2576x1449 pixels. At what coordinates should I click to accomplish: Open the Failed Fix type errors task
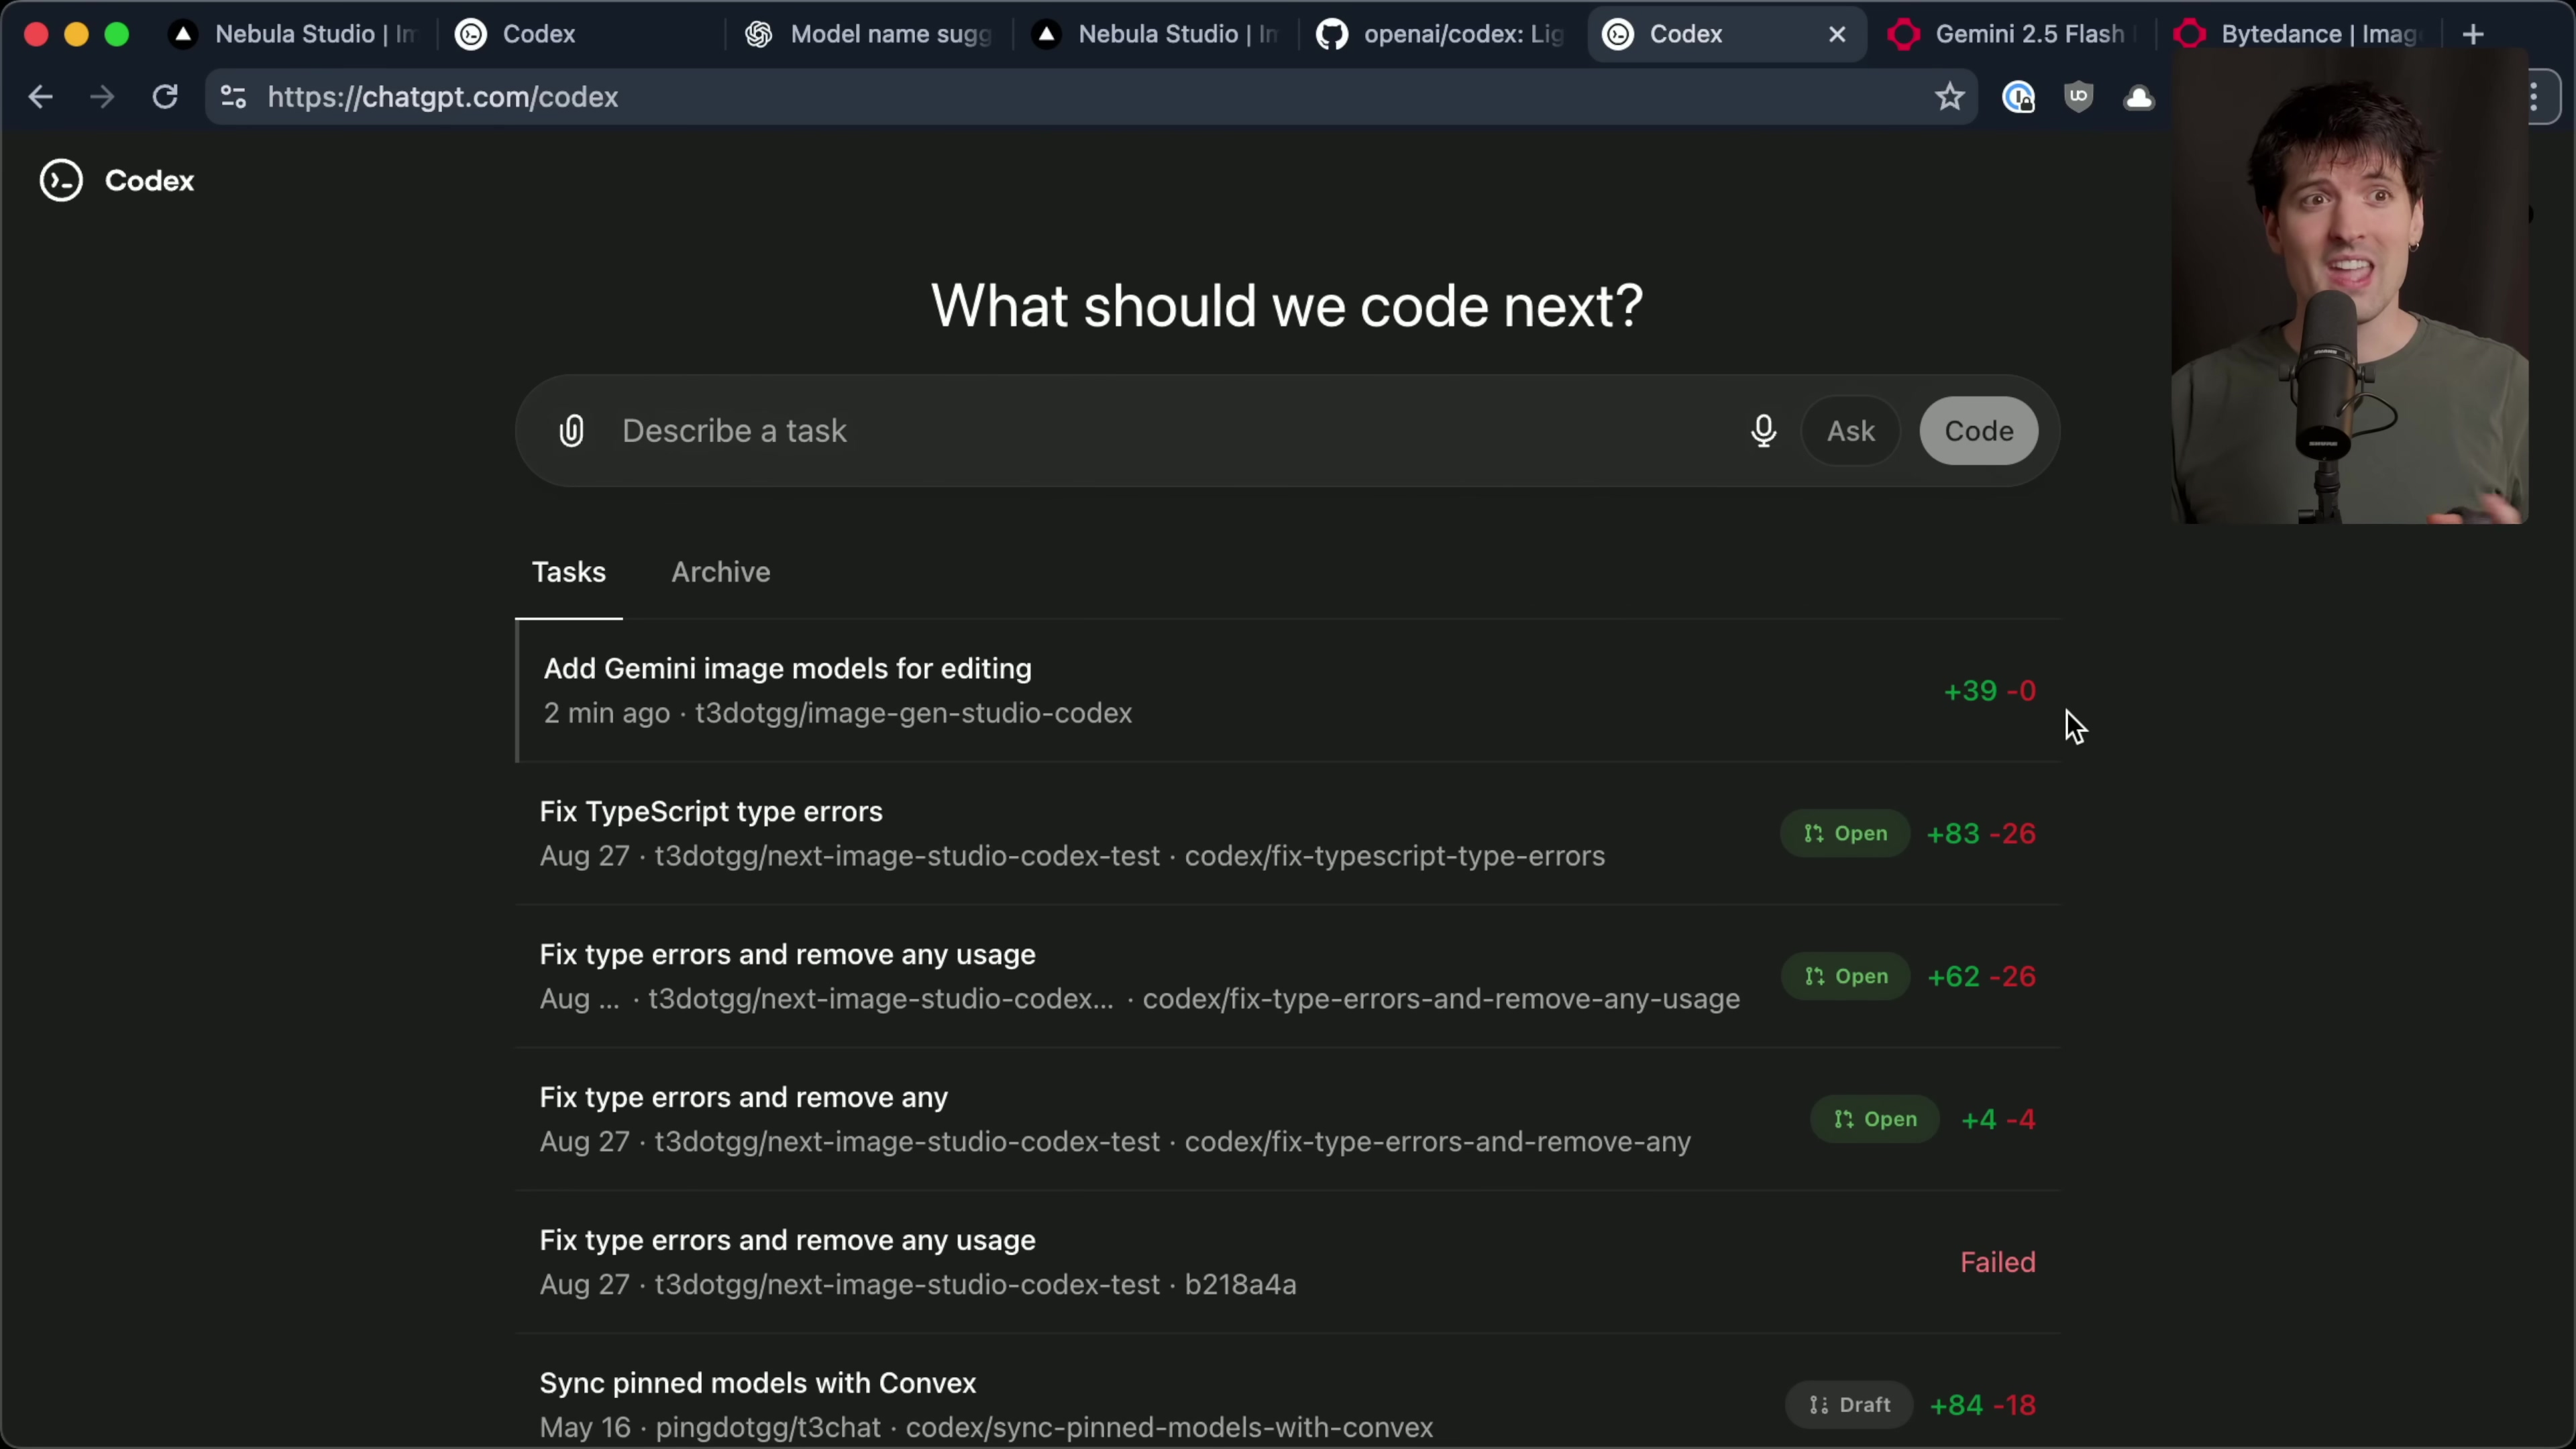(x=1288, y=1262)
